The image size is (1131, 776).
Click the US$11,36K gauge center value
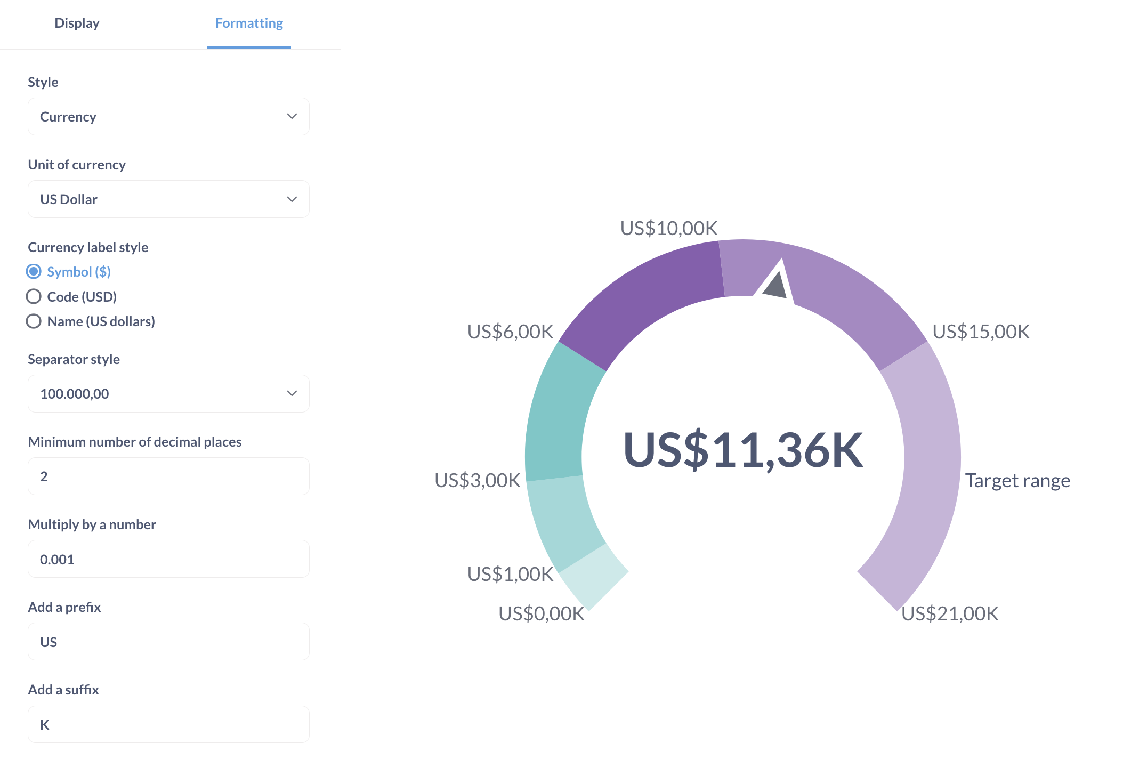743,451
